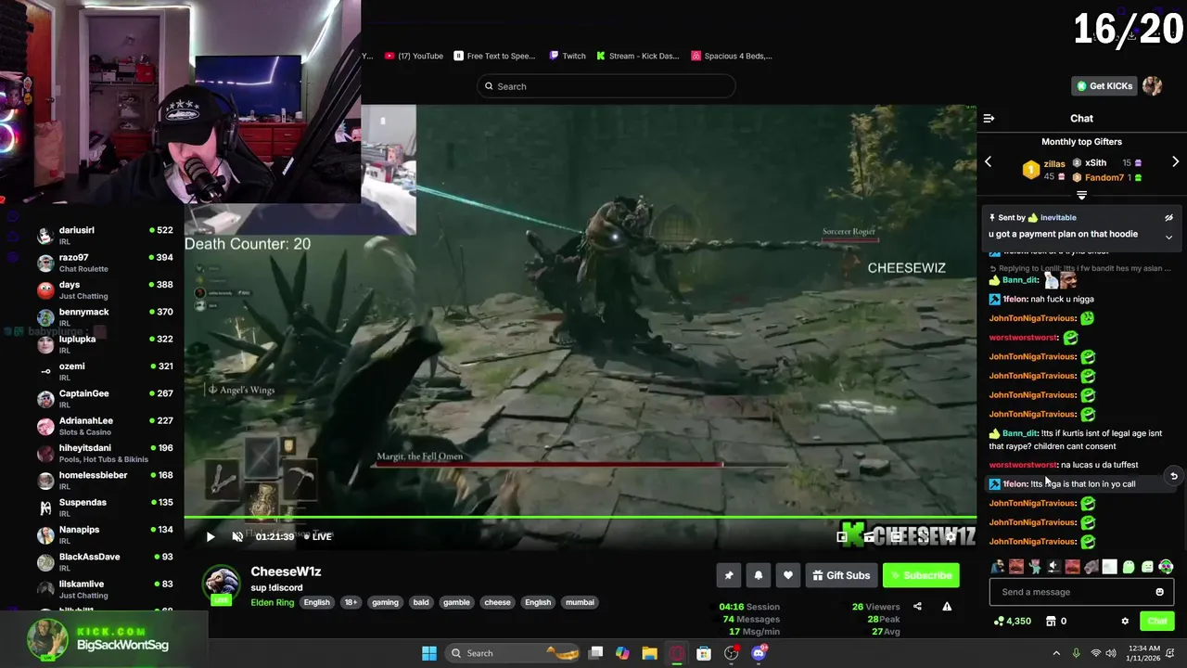Click the Kick search field
This screenshot has width=1187, height=668.
[x=606, y=86]
